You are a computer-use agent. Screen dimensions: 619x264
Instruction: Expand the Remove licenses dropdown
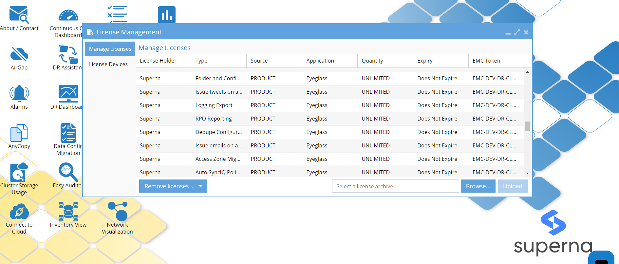(x=173, y=186)
